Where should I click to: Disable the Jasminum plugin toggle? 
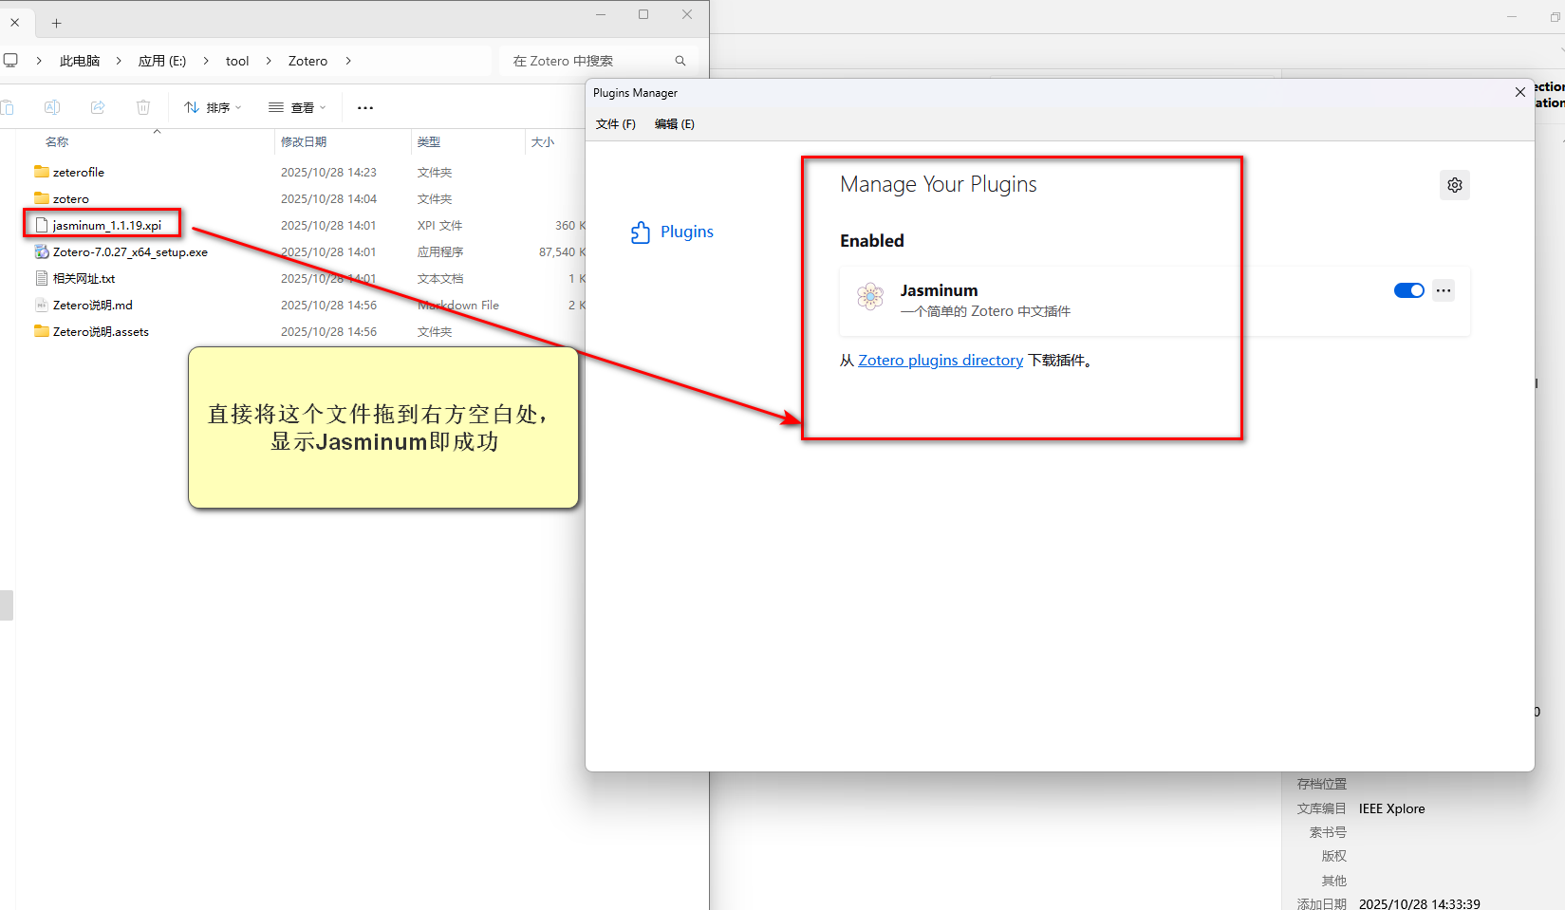pyautogui.click(x=1409, y=290)
